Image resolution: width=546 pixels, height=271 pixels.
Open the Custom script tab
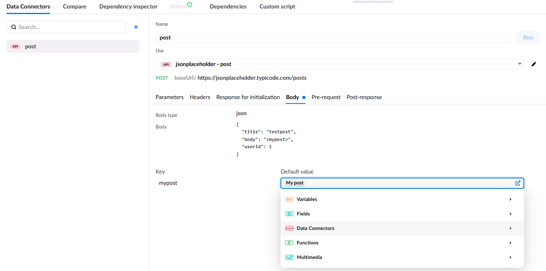pos(277,6)
